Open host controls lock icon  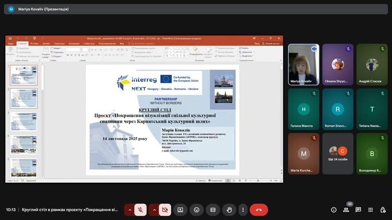coord(383,210)
